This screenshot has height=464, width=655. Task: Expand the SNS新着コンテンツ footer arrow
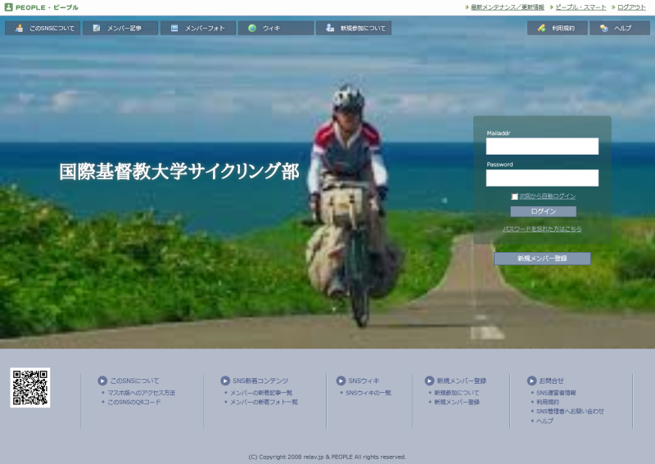click(225, 381)
